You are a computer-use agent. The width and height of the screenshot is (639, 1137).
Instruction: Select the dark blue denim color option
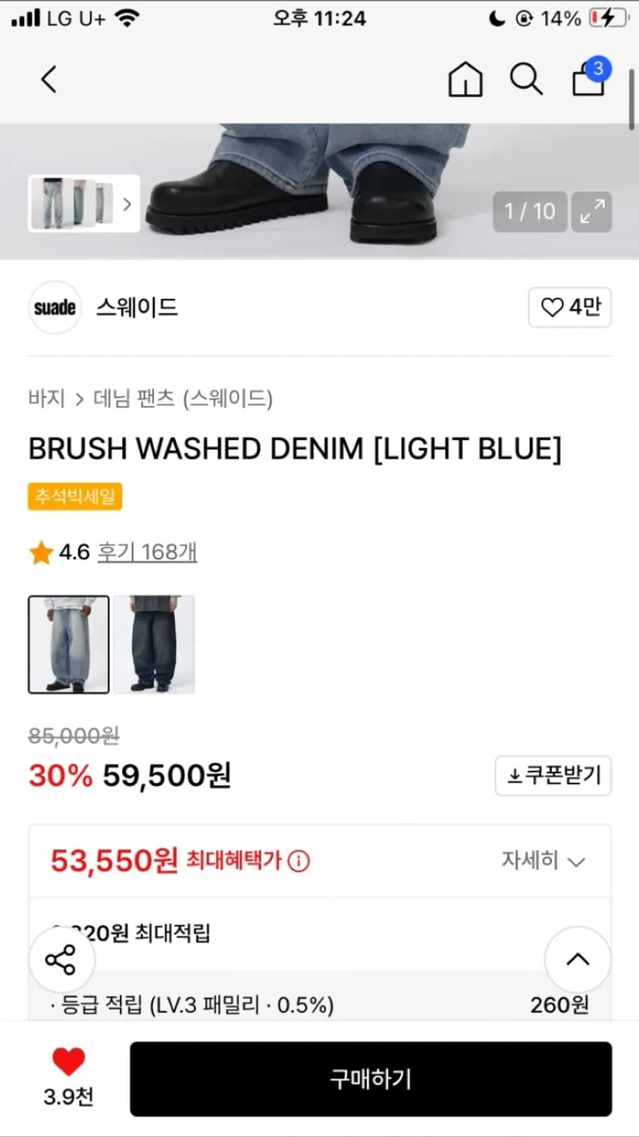[x=154, y=644]
